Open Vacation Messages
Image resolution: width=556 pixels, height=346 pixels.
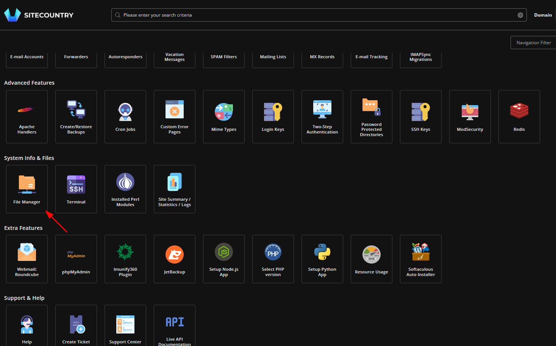(175, 60)
